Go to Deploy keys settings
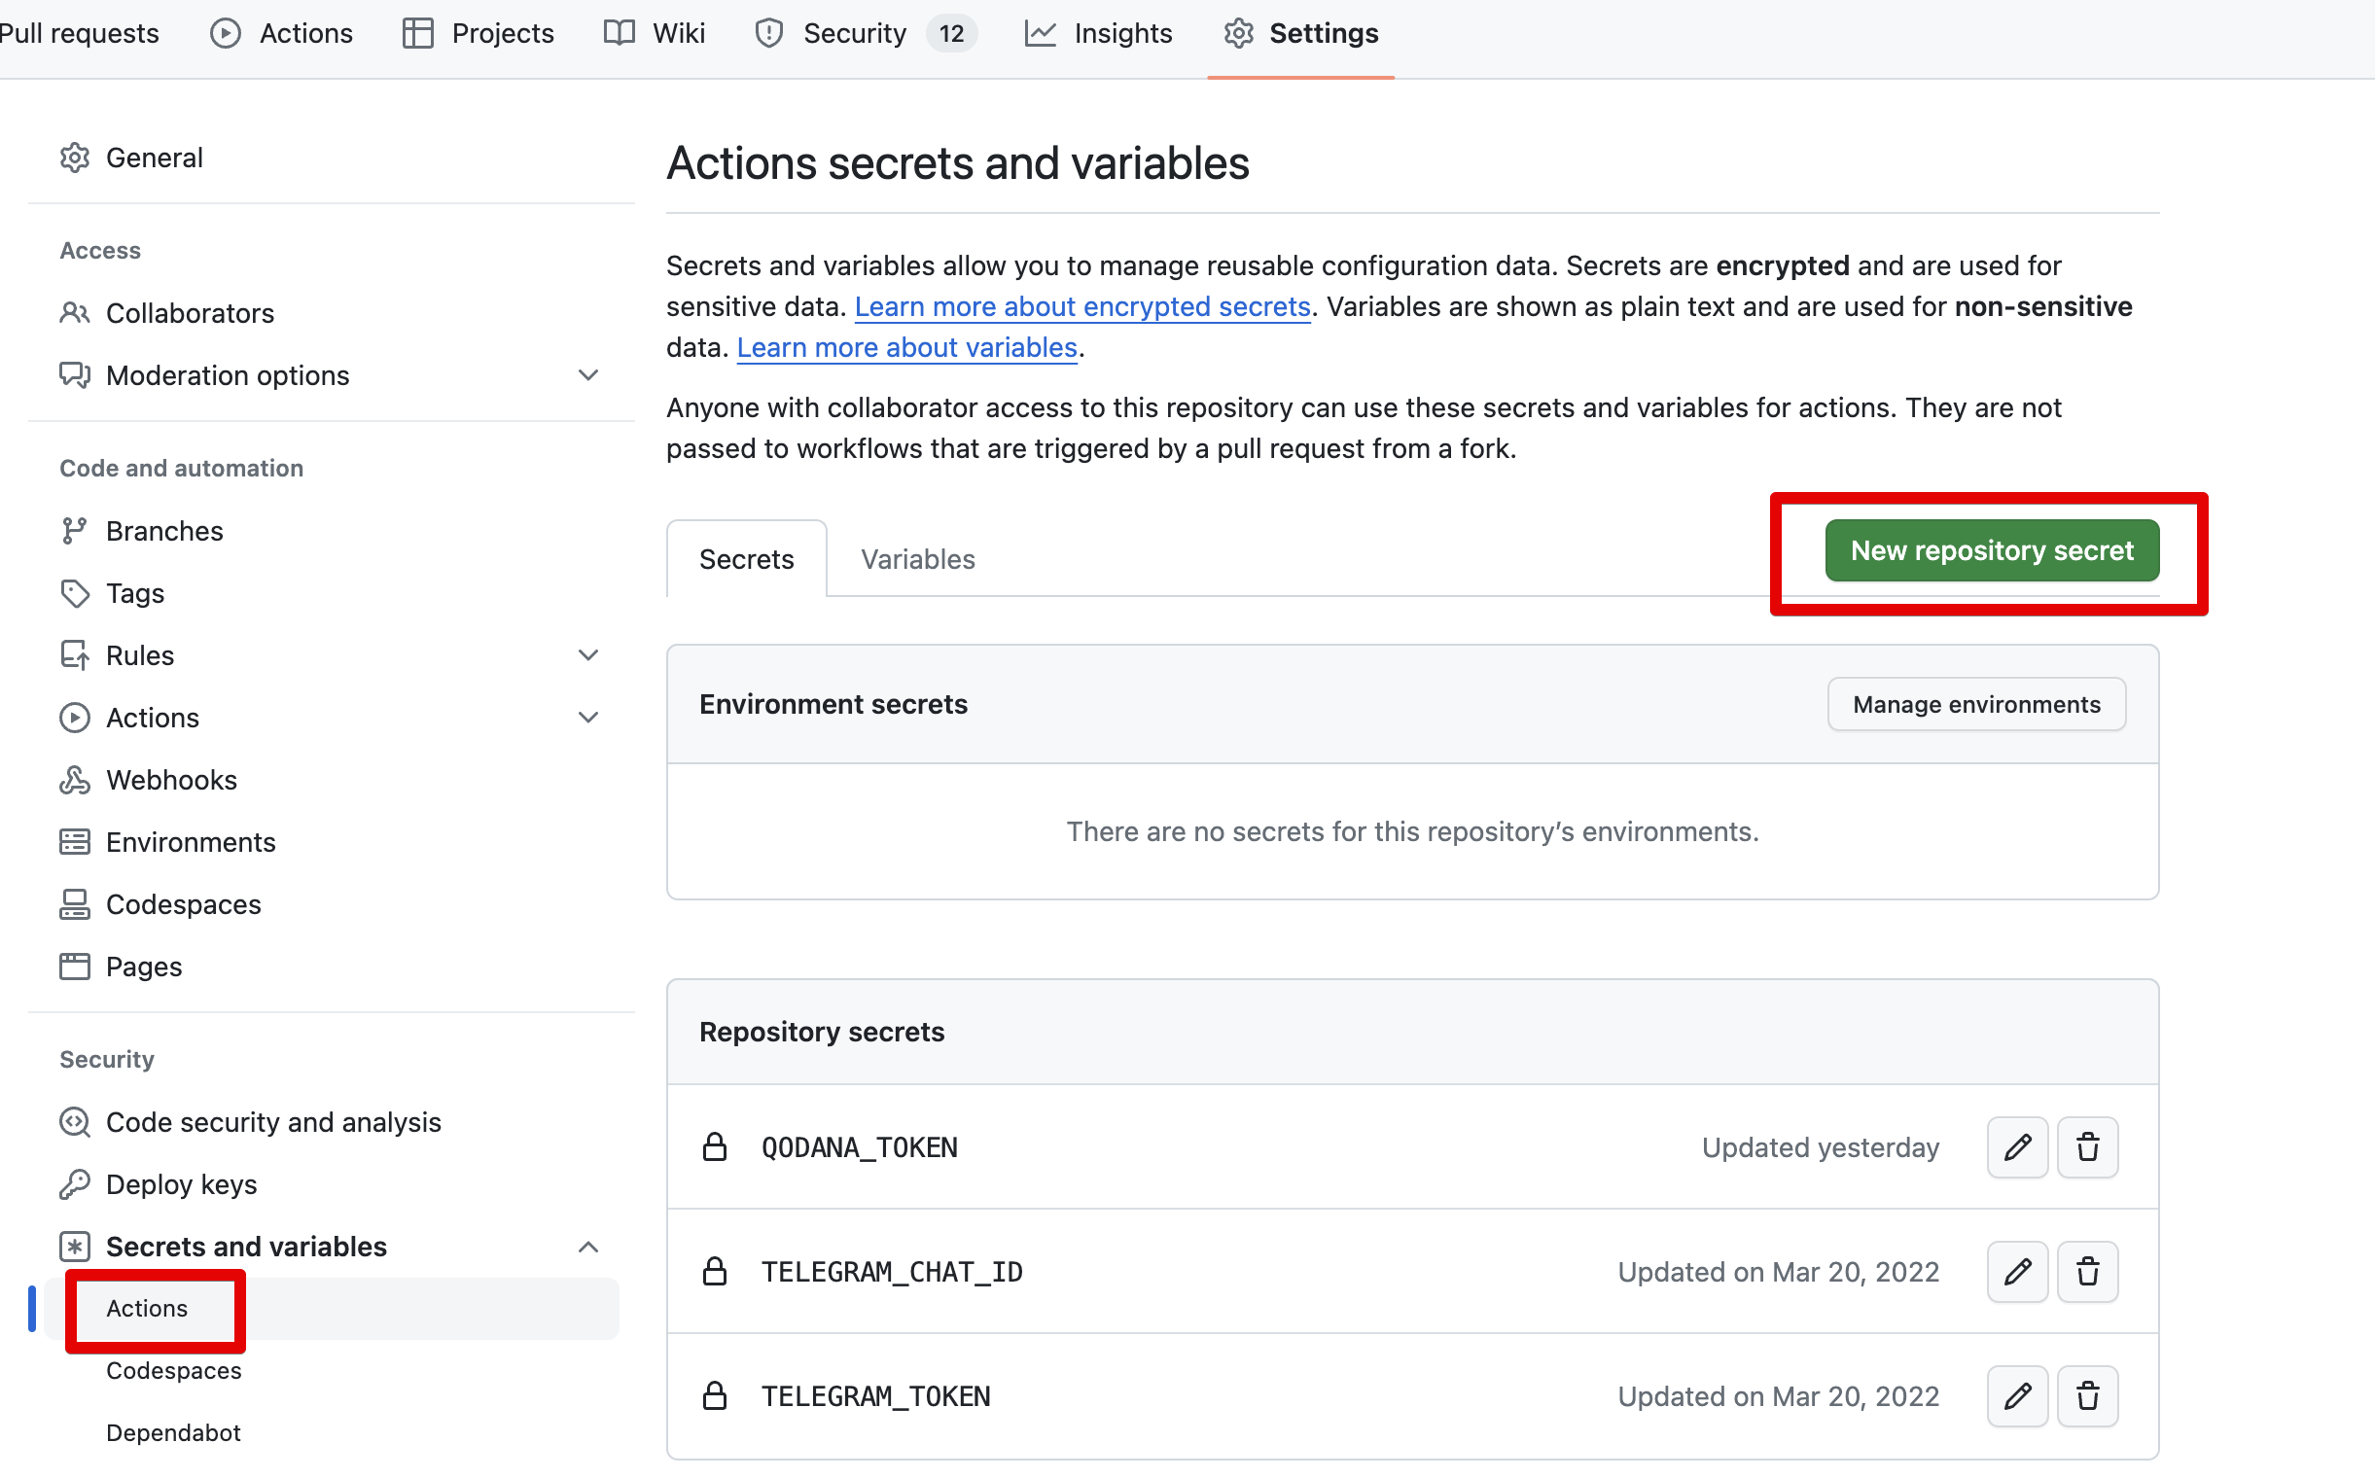The image size is (2375, 1478). coord(181,1183)
